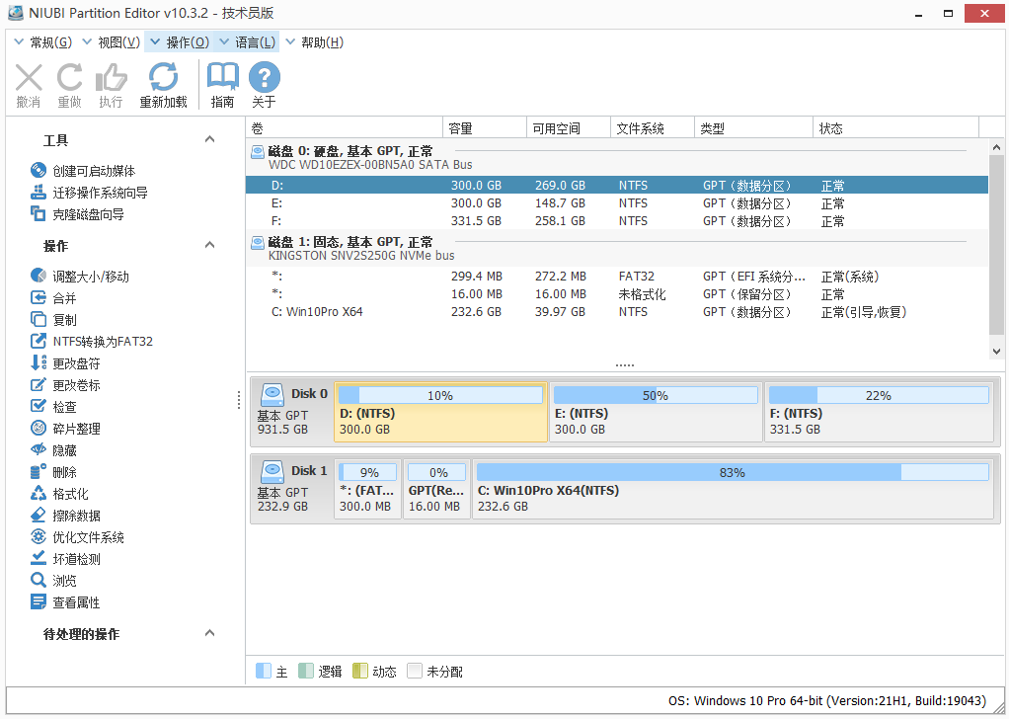Click the 重新加载 (reload) icon
This screenshot has width=1009, height=719.
pos(164,77)
